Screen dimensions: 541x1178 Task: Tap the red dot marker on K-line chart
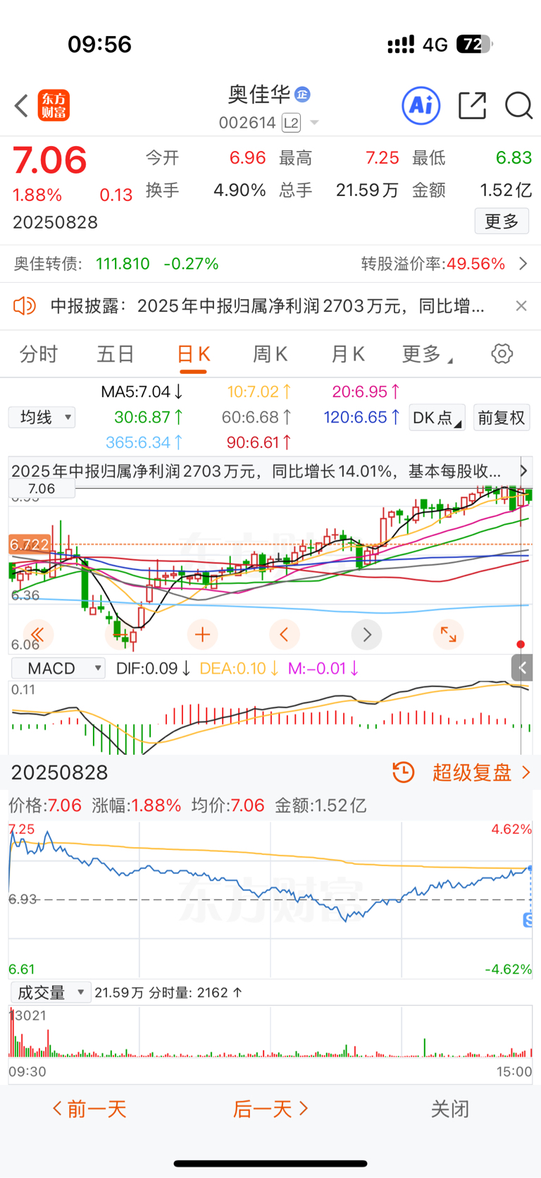tap(521, 645)
